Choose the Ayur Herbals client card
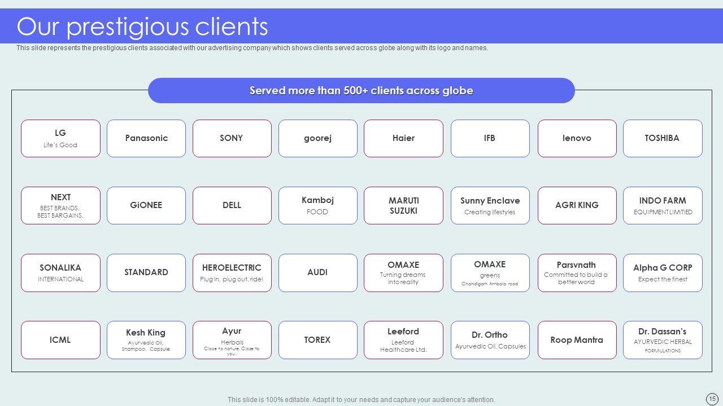Viewport: 723px width, 406px height. coord(232,340)
